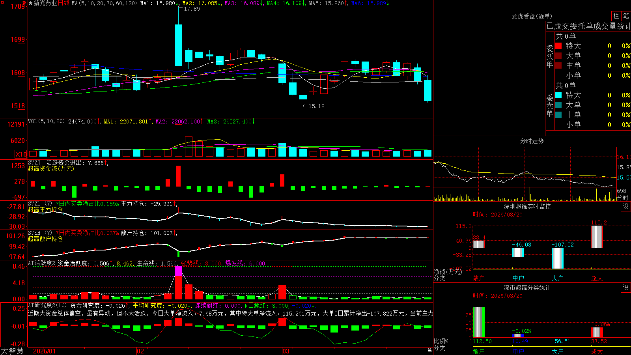This screenshot has width=631, height=355.
Task: Click the 超大 bar labeled 115.2
Action: tap(597, 237)
